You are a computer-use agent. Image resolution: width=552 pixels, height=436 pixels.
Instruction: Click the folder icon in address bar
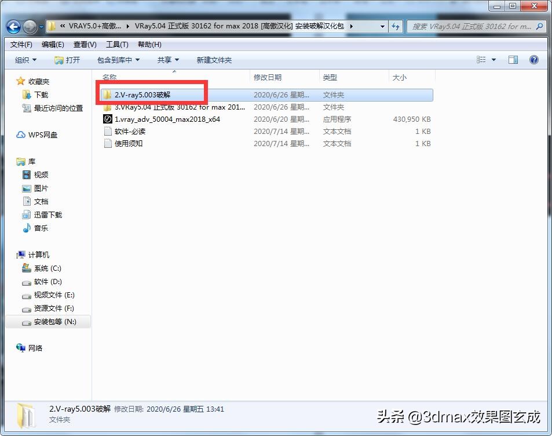coord(52,26)
